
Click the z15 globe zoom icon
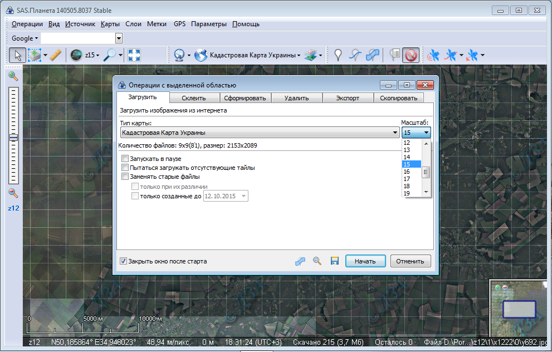76,55
